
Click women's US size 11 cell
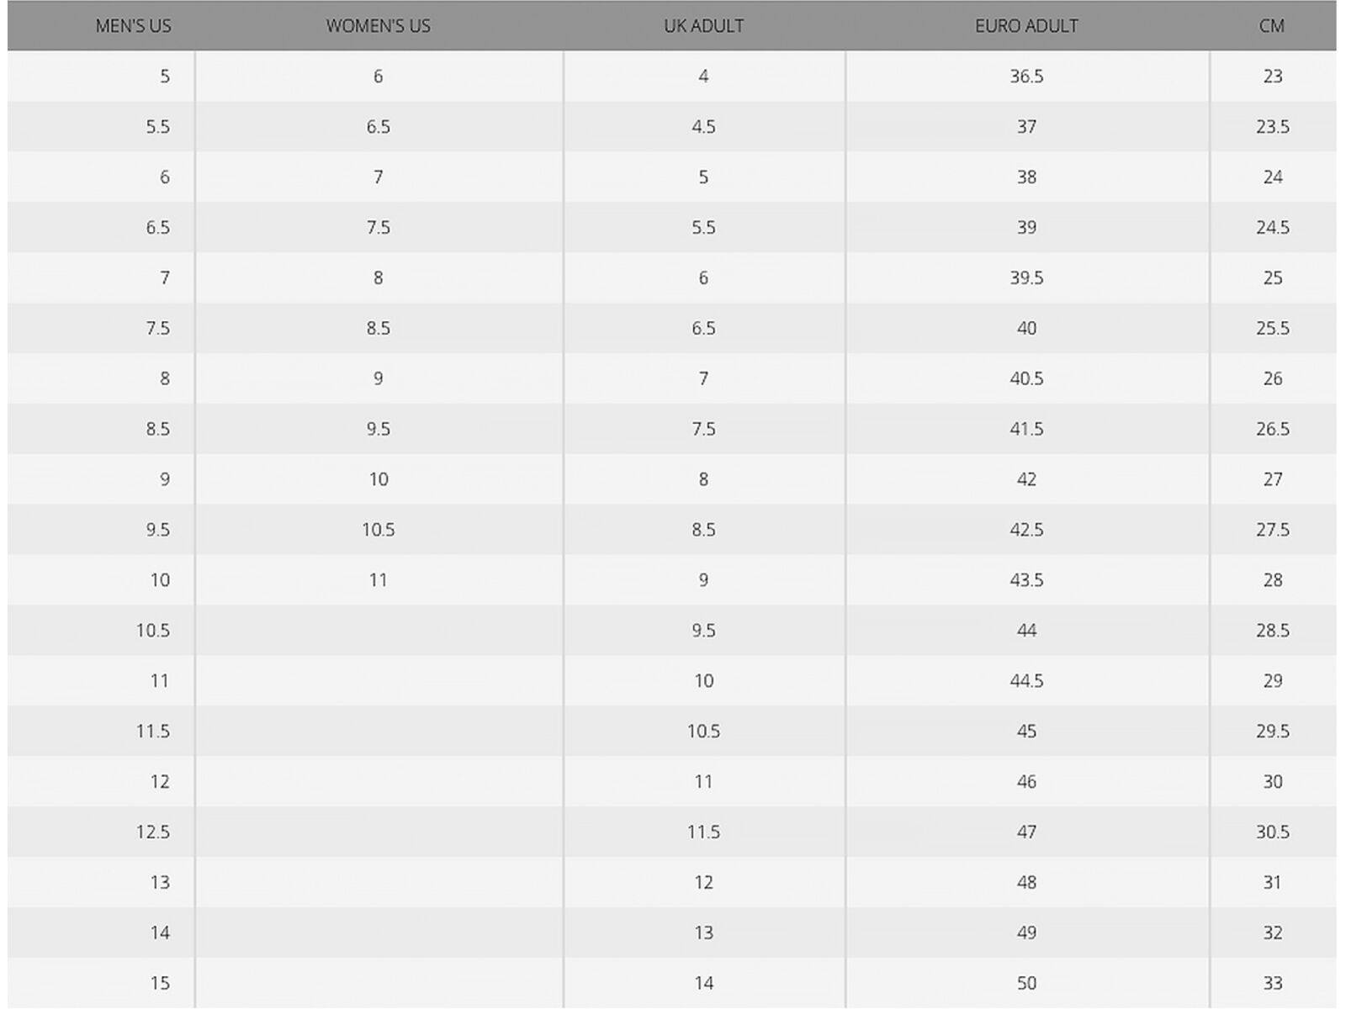(379, 580)
